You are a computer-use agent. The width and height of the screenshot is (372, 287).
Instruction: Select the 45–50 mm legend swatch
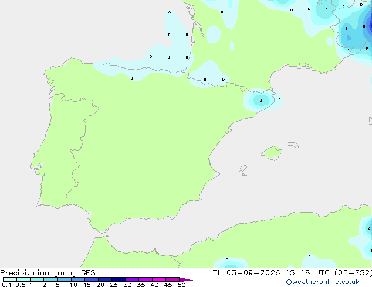pyautogui.click(x=173, y=279)
